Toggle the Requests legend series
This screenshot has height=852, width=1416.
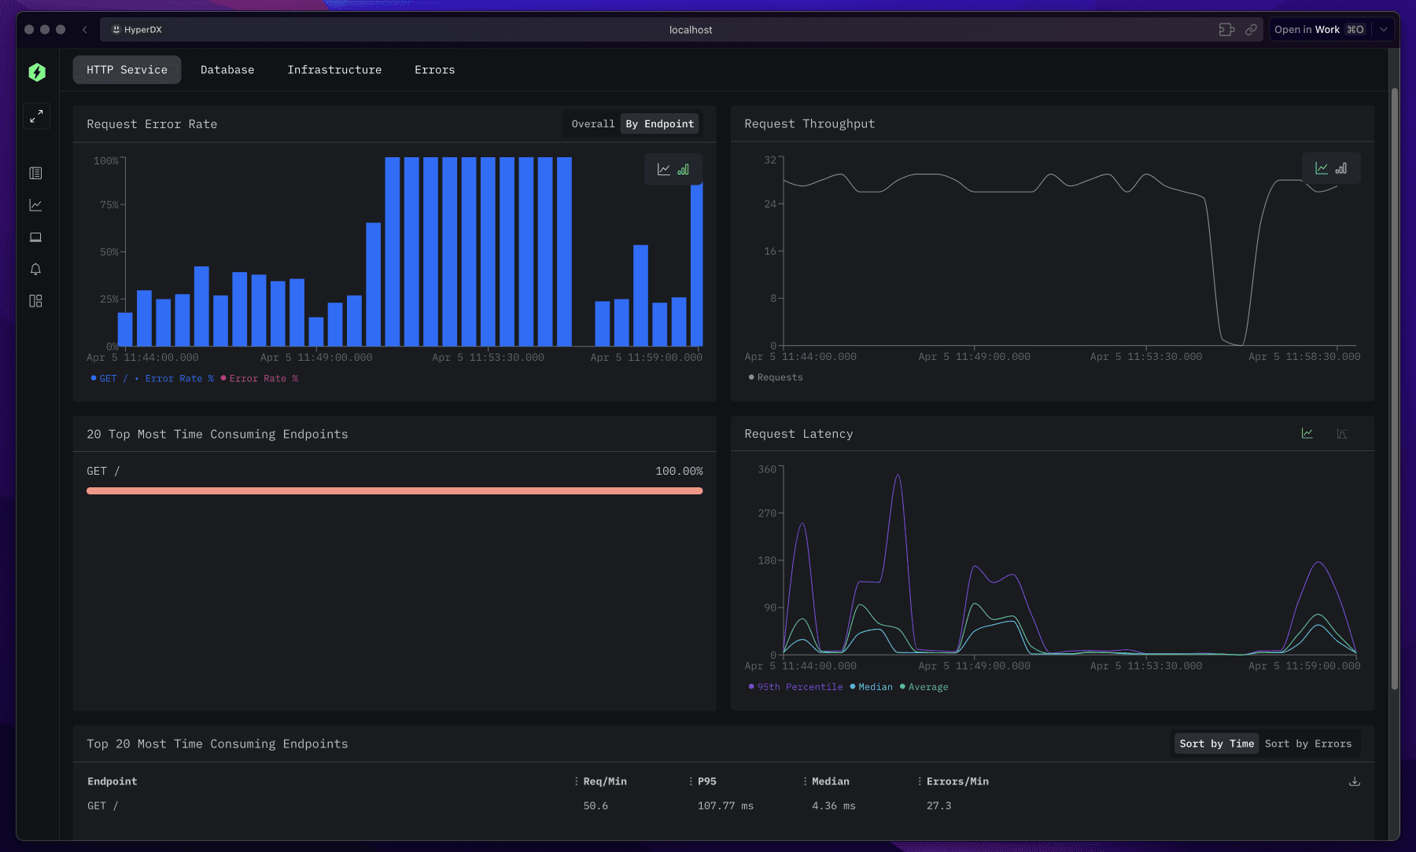[776, 377]
